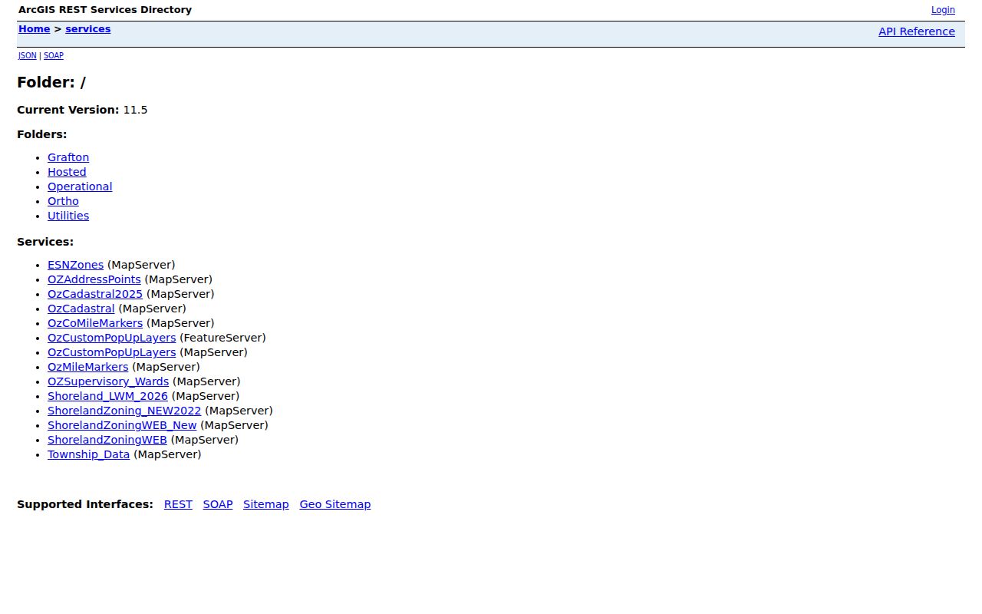Viewport: 982px width, 614px height.
Task: View the JSON format link
Action: [27, 56]
